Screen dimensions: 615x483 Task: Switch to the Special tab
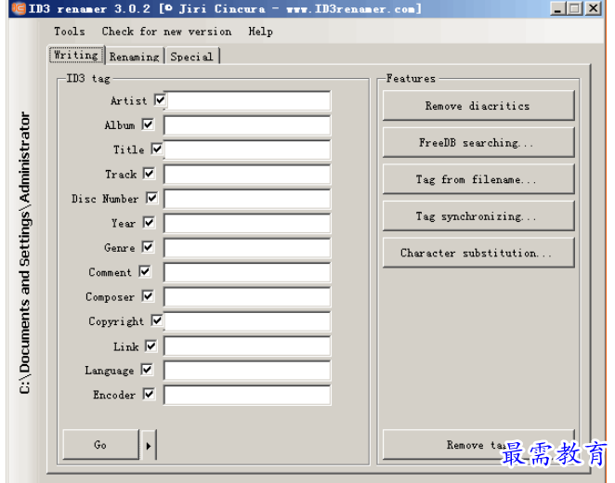[x=191, y=57]
